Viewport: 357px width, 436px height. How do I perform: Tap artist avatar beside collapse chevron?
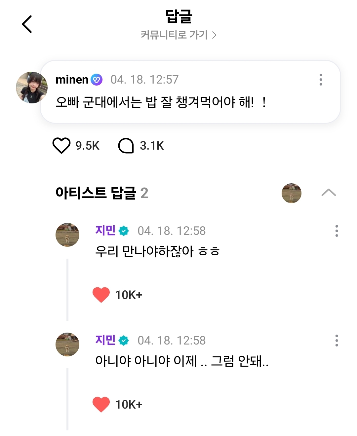291,193
